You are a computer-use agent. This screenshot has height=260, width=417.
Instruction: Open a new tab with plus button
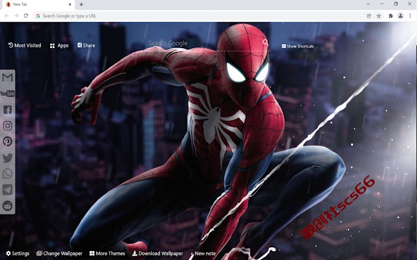tap(81, 5)
